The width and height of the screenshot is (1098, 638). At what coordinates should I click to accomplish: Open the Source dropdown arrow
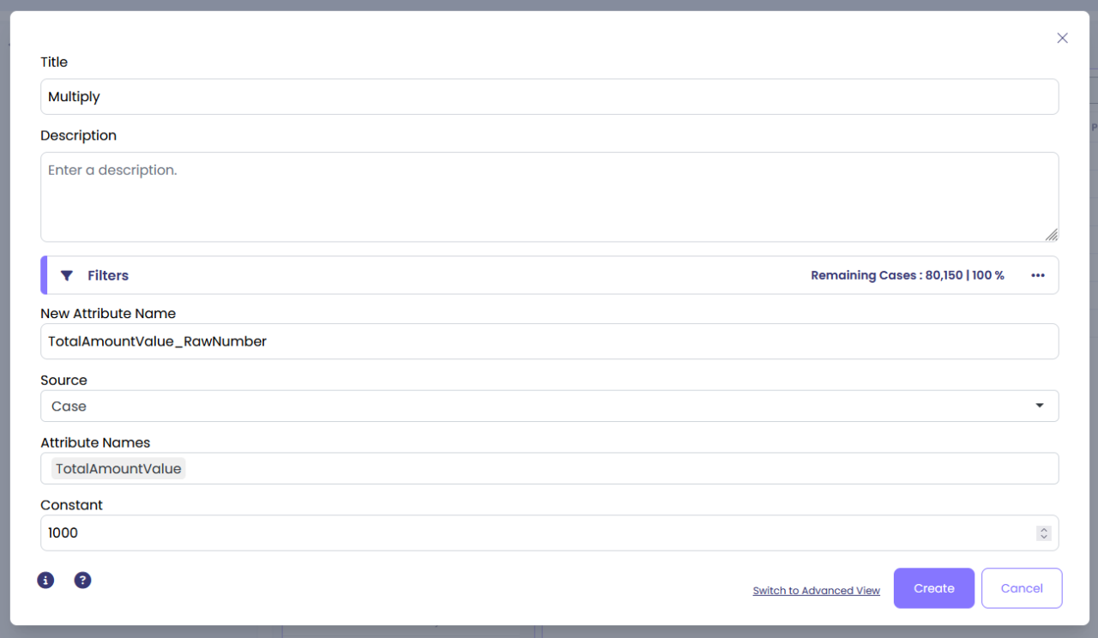point(1040,406)
